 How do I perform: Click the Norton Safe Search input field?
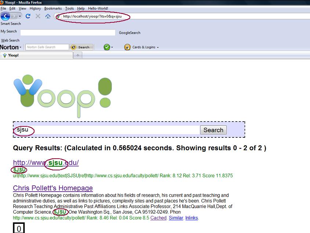pos(47,47)
